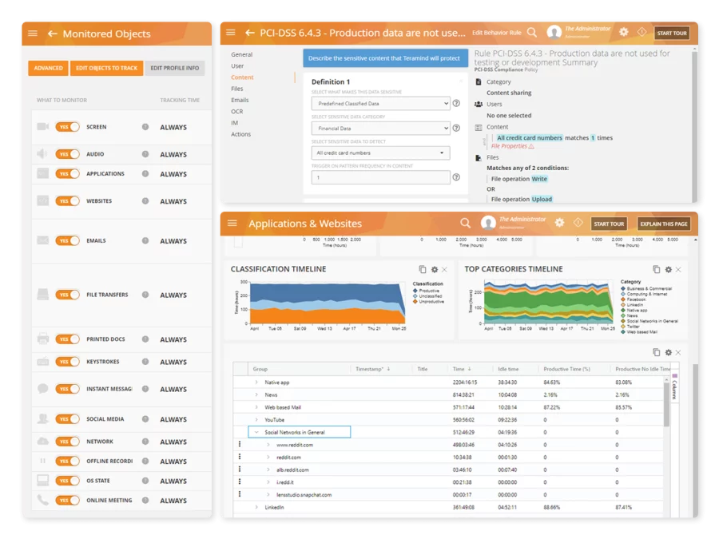Viewport: 719px width, 539px height.
Task: Expand the LinkedIn row in the table
Action: click(x=258, y=508)
